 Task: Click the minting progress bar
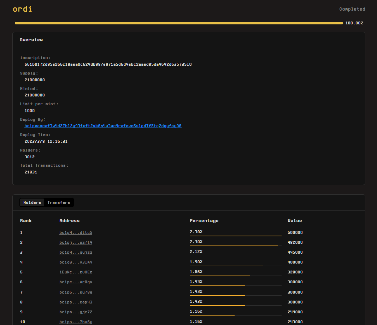tap(179, 23)
